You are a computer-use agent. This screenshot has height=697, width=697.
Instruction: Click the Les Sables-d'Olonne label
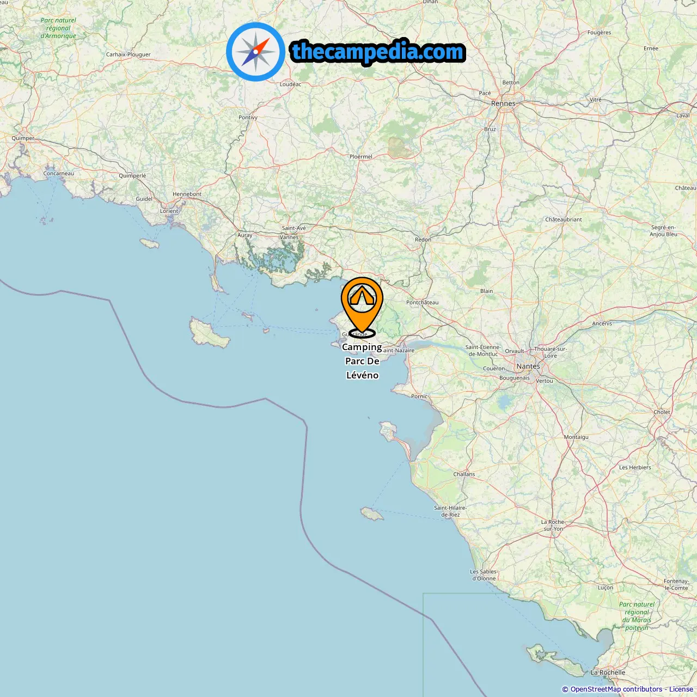[x=484, y=575]
